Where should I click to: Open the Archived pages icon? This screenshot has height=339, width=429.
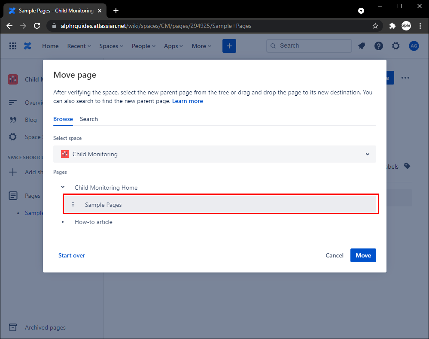[13, 327]
